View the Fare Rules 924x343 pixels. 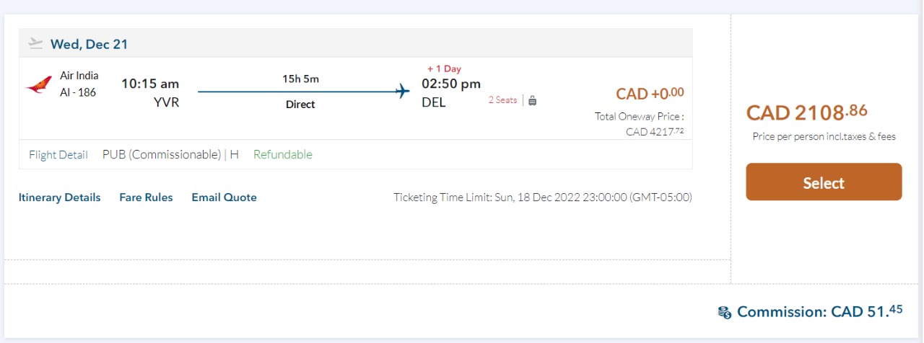(x=146, y=197)
